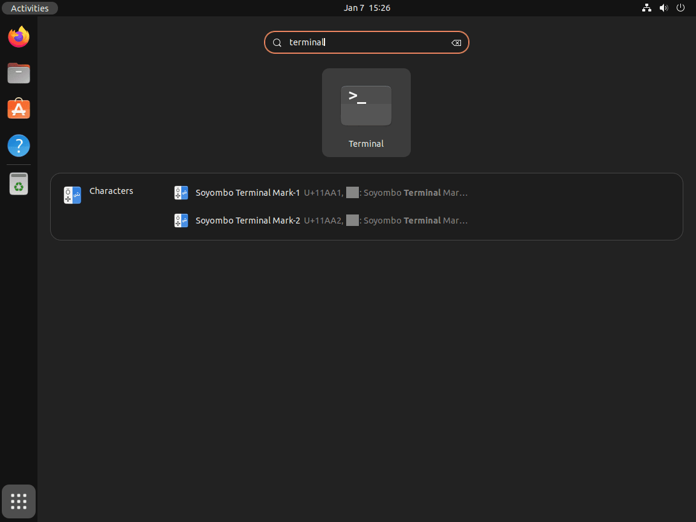Open the clock showing Jan 7 15:26

pyautogui.click(x=367, y=8)
